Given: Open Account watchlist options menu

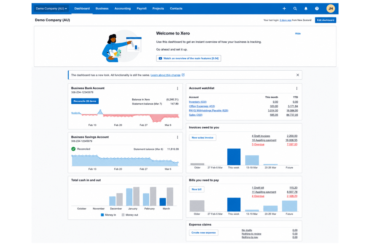Looking at the screenshot, I should (297, 88).
